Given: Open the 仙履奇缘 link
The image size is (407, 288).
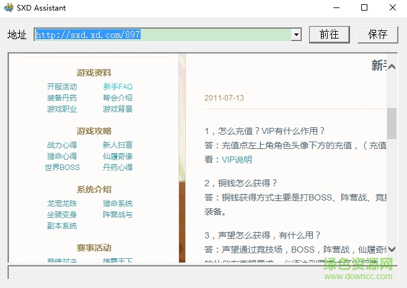Looking at the screenshot, I should tap(118, 156).
